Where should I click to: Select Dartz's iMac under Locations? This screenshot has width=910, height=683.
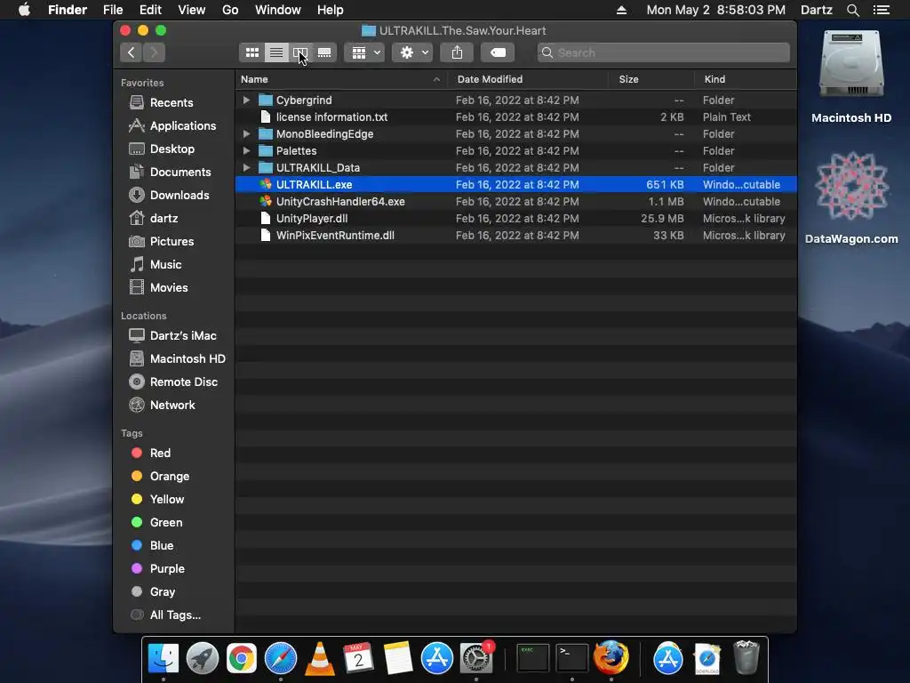coord(183,335)
